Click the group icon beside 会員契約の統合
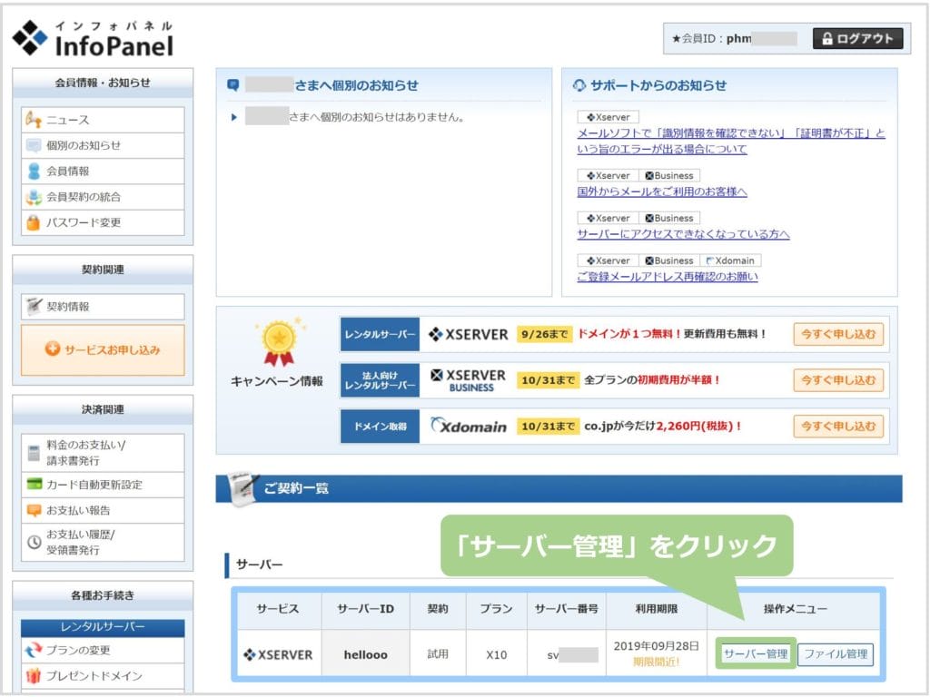The width and height of the screenshot is (930, 697). coord(34,197)
